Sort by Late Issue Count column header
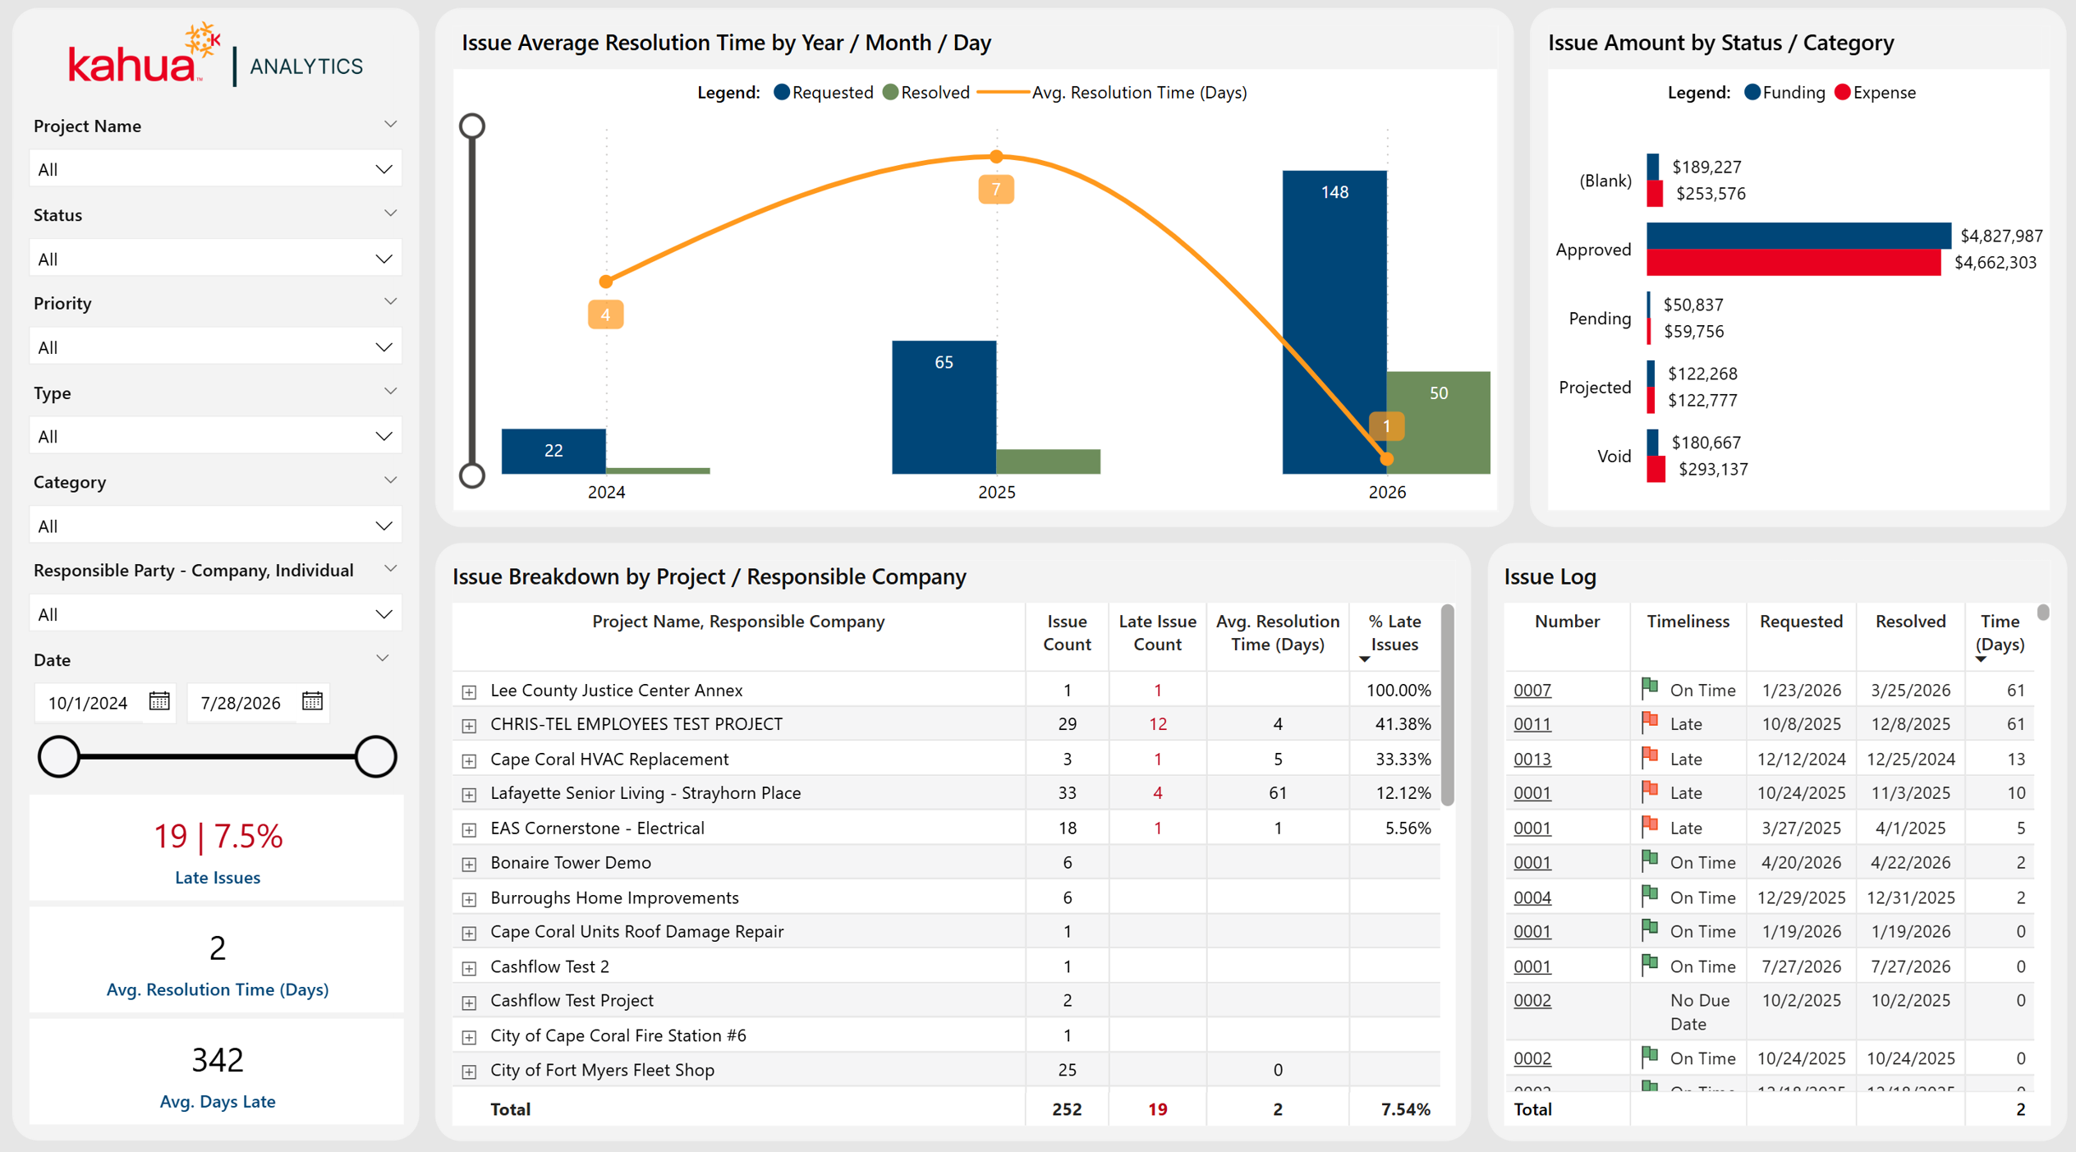Screen dimensions: 2076x1152 click(x=1156, y=632)
